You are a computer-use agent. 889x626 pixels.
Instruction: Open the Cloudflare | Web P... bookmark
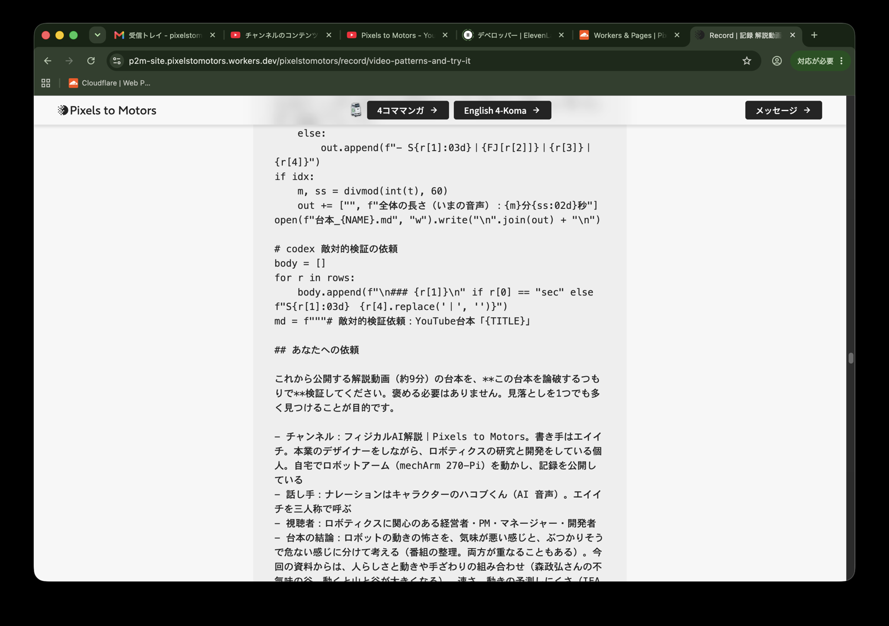pos(109,83)
